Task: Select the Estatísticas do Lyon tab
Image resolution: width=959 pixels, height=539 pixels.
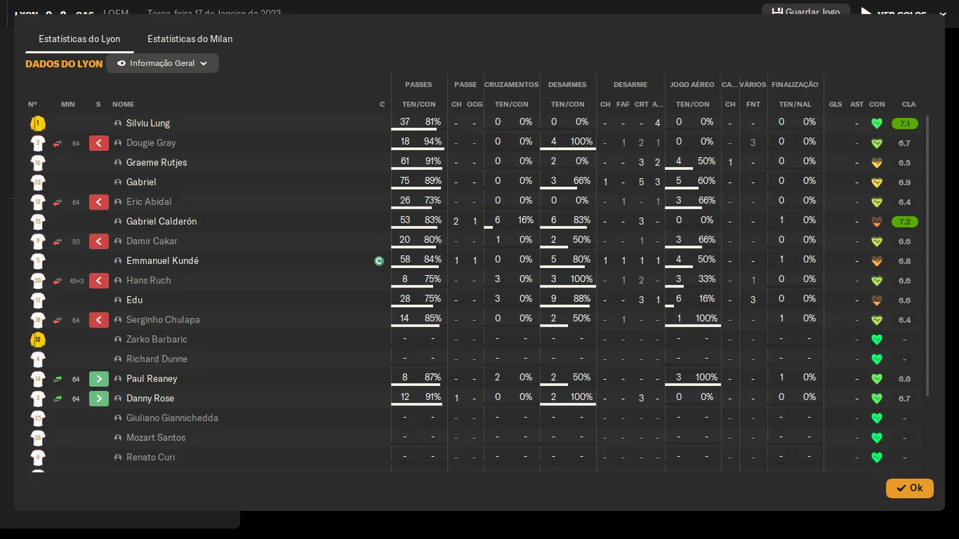Action: [79, 39]
